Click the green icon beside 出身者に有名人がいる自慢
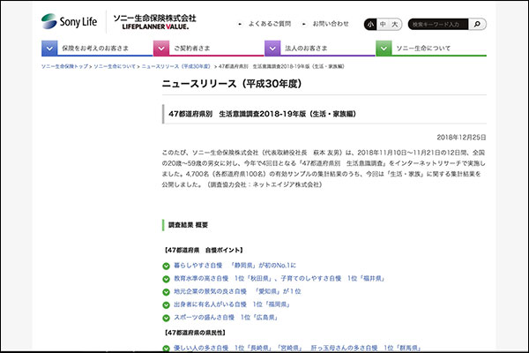 [166, 304]
